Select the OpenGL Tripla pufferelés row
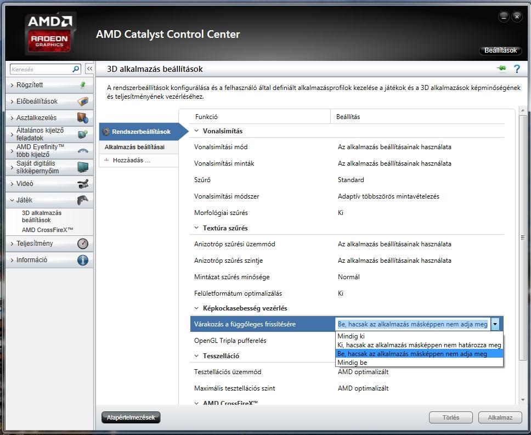Viewport: 531px width, 435px height. coord(262,341)
